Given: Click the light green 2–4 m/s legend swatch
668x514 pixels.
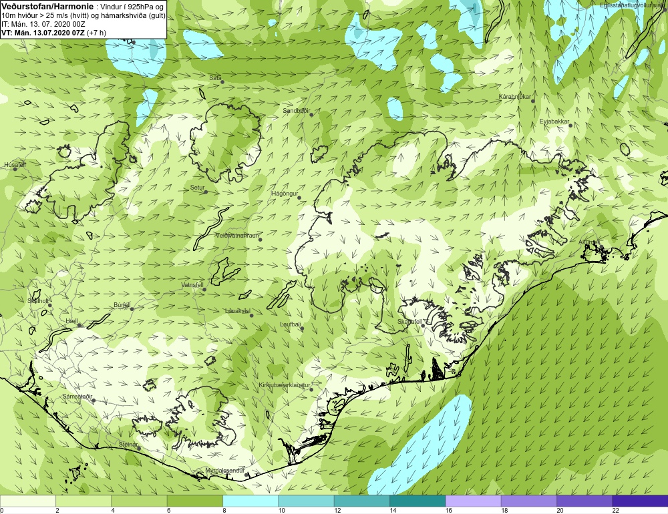Looking at the screenshot, I should click(83, 501).
